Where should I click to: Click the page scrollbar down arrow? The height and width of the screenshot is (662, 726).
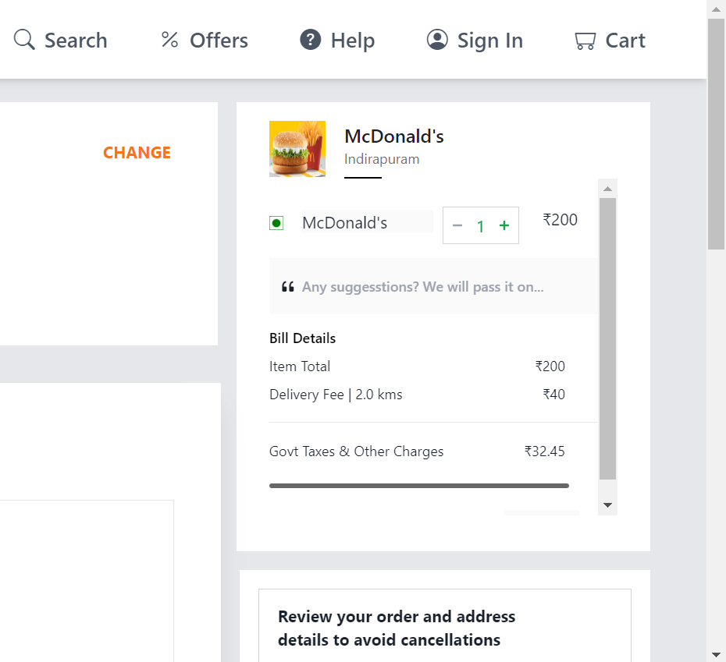click(717, 655)
